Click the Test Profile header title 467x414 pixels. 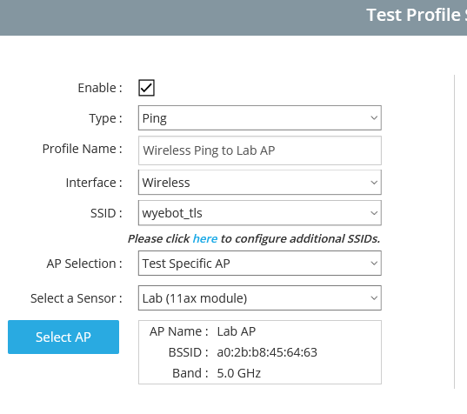pyautogui.click(x=417, y=15)
